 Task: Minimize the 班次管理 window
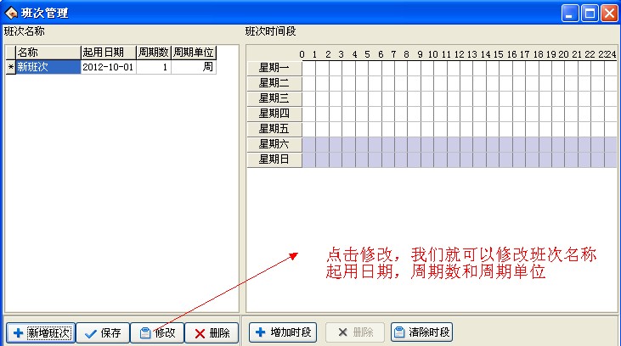coord(570,14)
